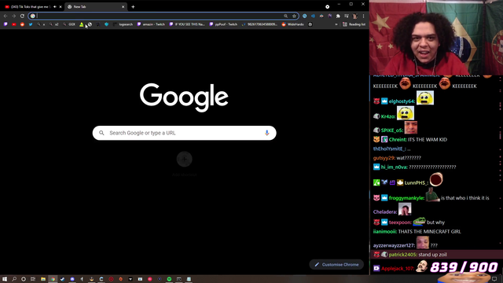The height and width of the screenshot is (283, 503).
Task: Open Spotify from the taskbar
Action: tap(169, 279)
